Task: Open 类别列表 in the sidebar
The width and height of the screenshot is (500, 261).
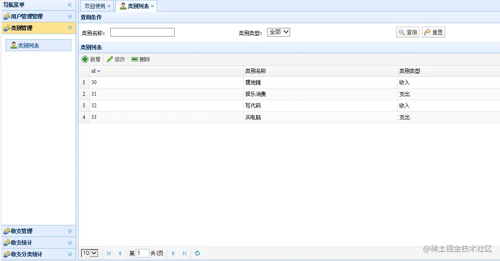Action: (38, 46)
